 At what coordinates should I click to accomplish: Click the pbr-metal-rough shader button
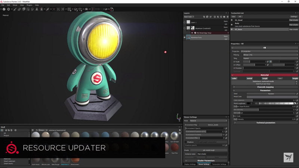point(209,150)
